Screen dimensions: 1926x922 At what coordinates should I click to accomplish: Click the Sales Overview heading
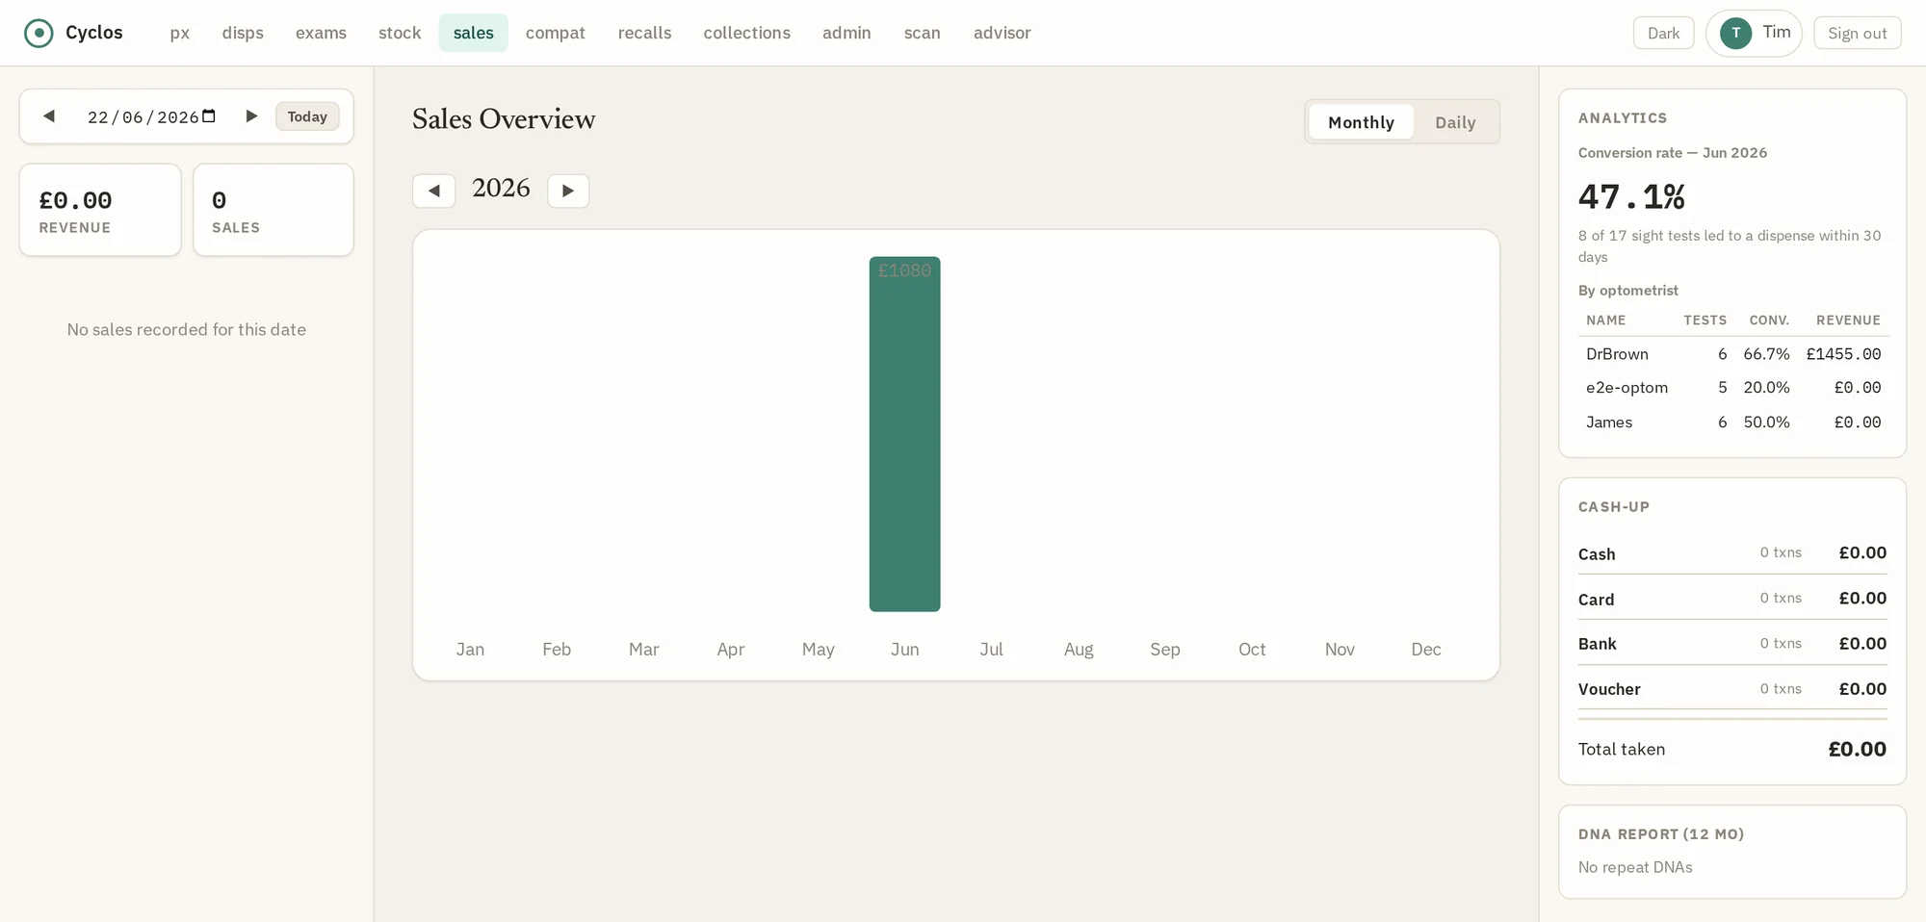point(504,119)
